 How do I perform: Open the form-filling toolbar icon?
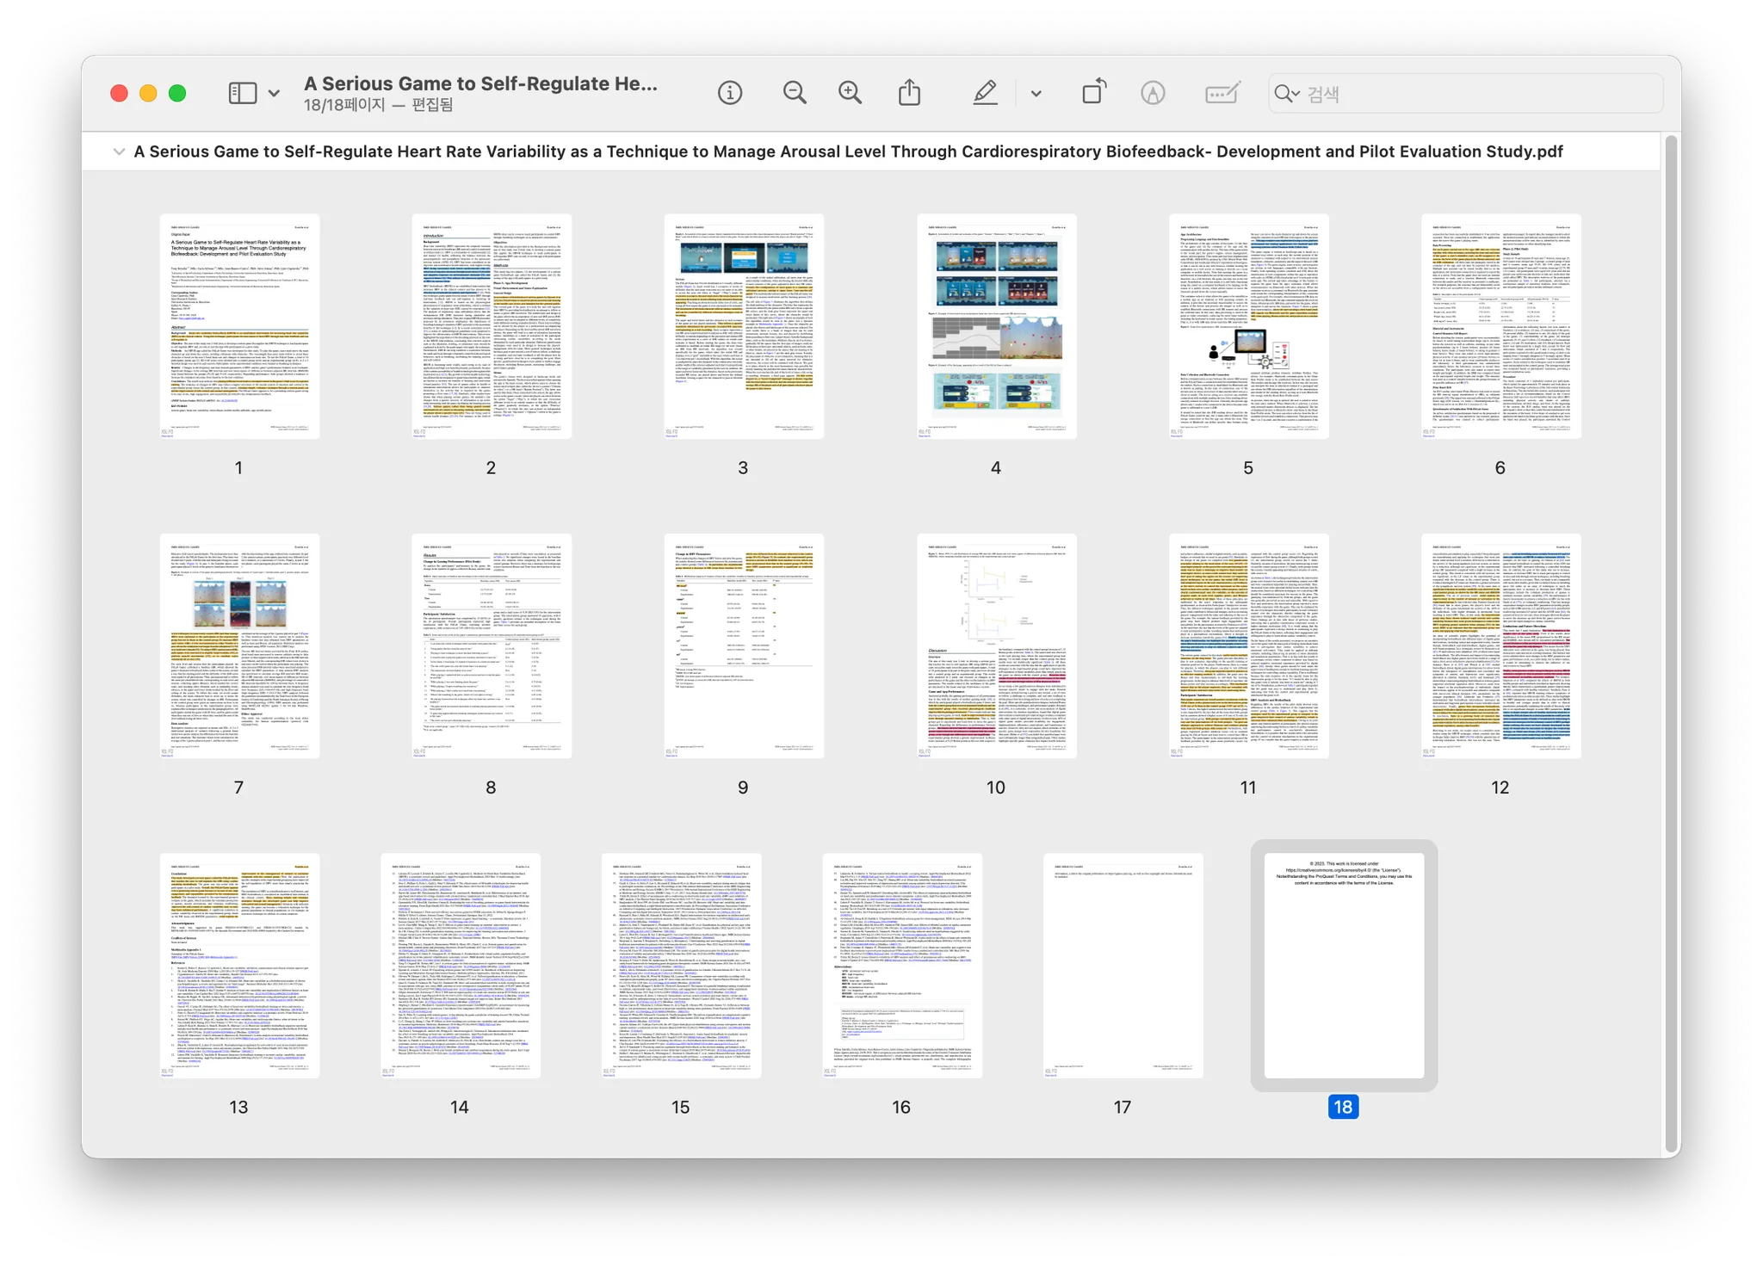pos(1222,93)
